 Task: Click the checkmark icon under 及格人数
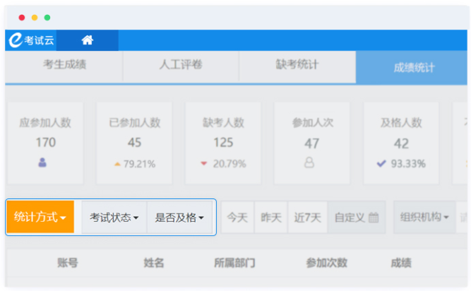pyautogui.click(x=381, y=164)
